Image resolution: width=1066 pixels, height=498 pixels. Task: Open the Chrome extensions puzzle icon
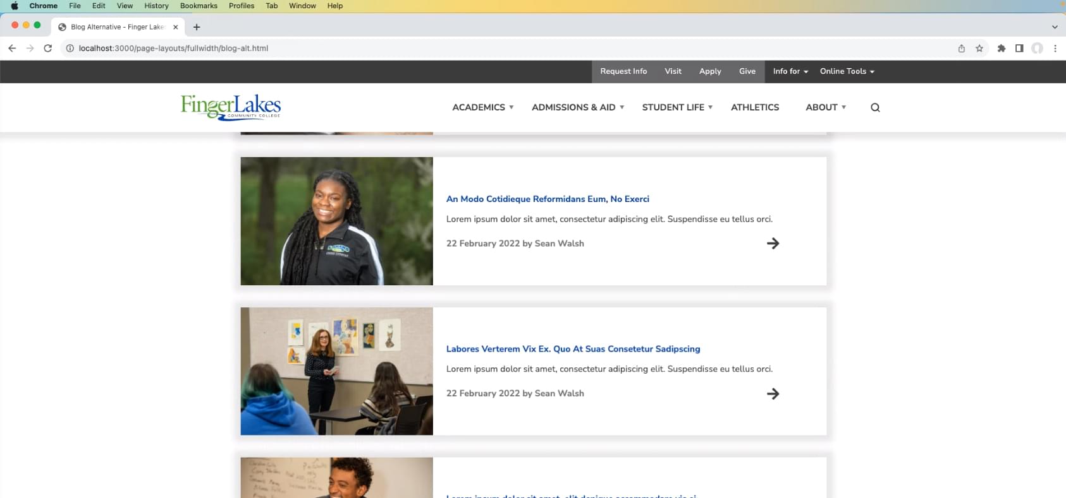1002,48
